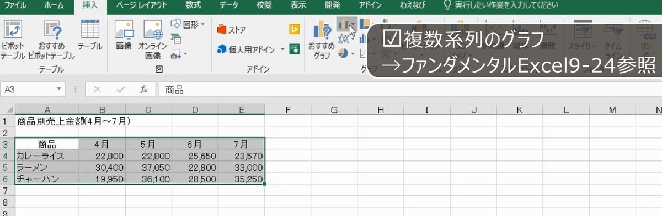Switch to the 開発 tab
662x216 pixels.
coord(333,6)
